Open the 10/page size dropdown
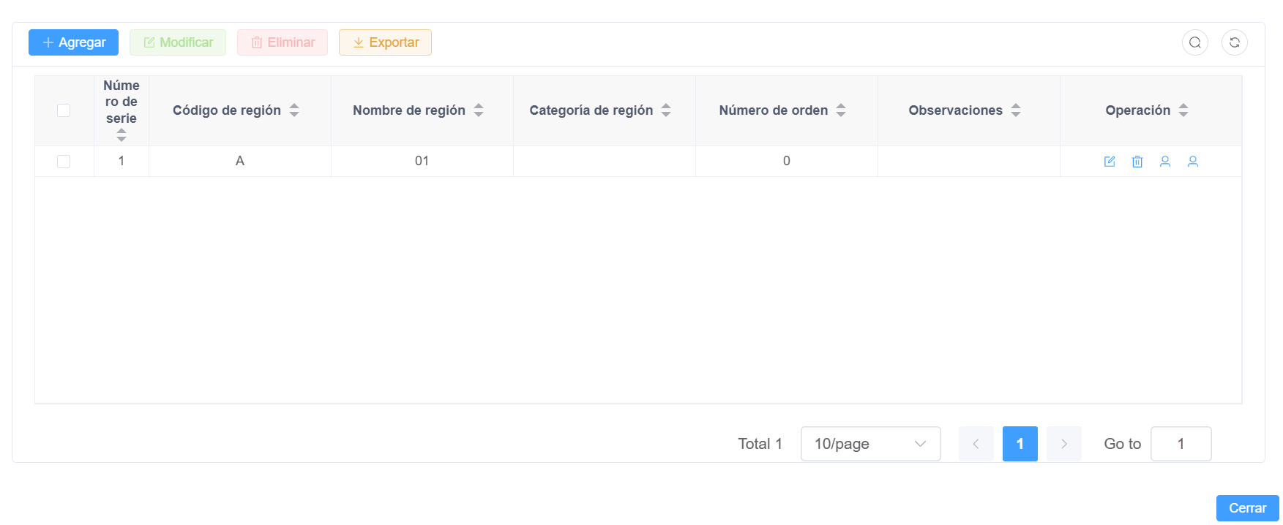Image resolution: width=1283 pixels, height=525 pixels. coord(870,444)
